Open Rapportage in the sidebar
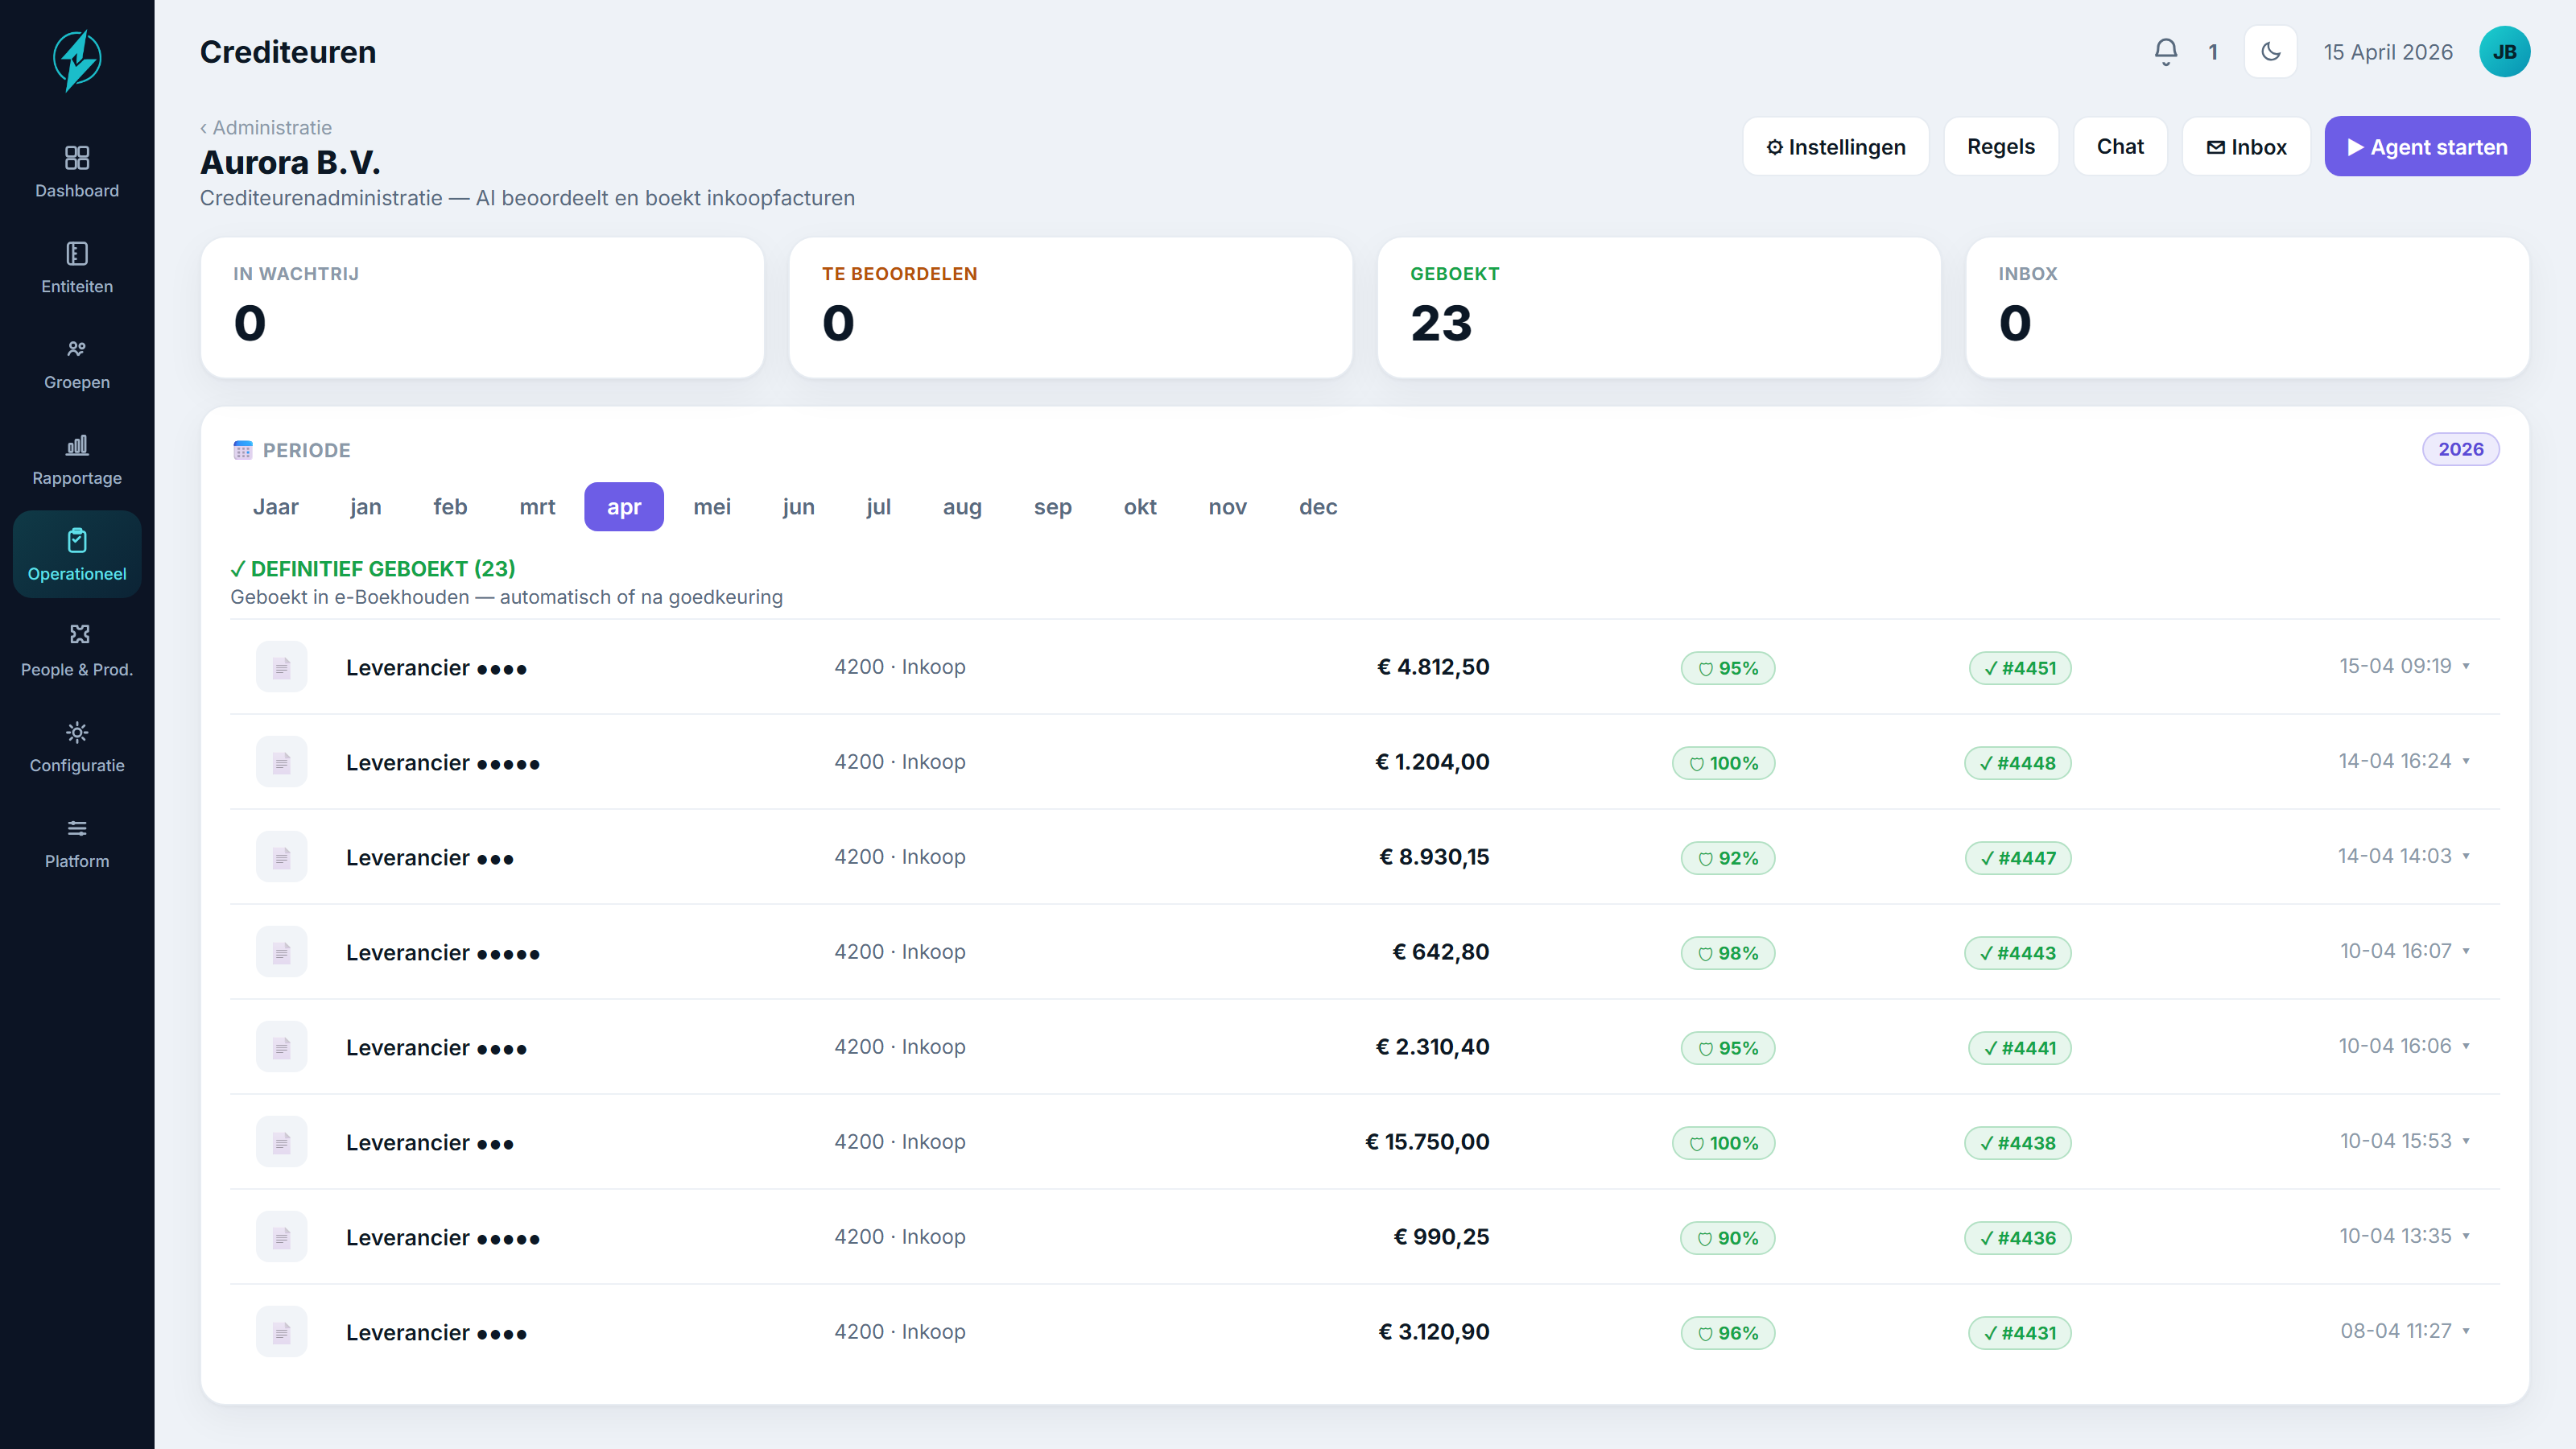The height and width of the screenshot is (1449, 2576). (77, 460)
